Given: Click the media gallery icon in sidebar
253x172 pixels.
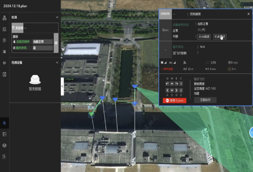Looking at the screenshot, I should click(4, 135).
